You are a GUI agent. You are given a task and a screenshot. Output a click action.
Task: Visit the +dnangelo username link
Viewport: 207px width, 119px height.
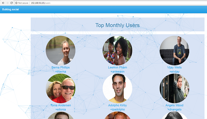[174, 109]
